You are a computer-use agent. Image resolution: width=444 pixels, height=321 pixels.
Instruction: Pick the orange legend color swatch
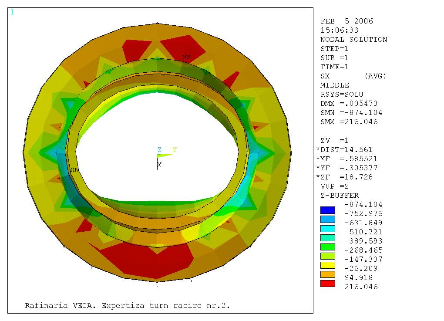pos(328,274)
